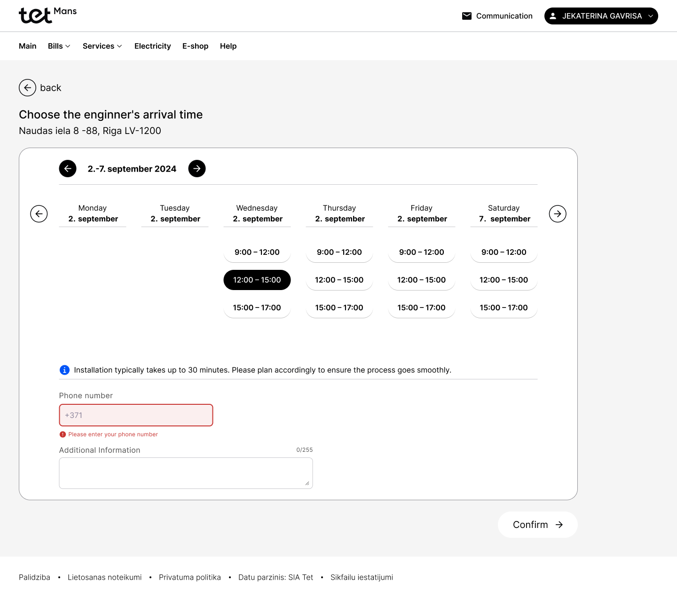Open the Bills dropdown menu

coord(59,46)
